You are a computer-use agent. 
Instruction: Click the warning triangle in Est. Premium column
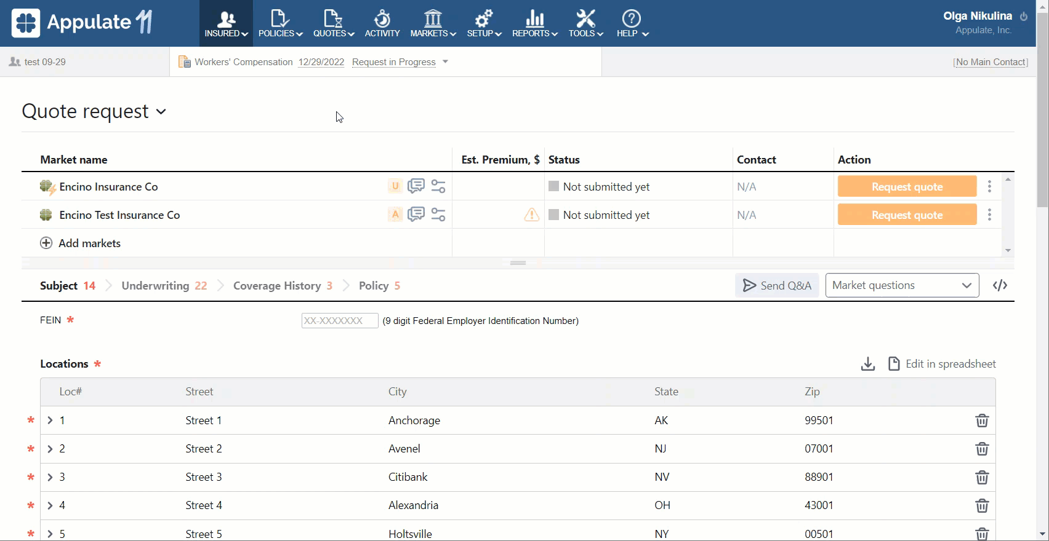tap(531, 215)
